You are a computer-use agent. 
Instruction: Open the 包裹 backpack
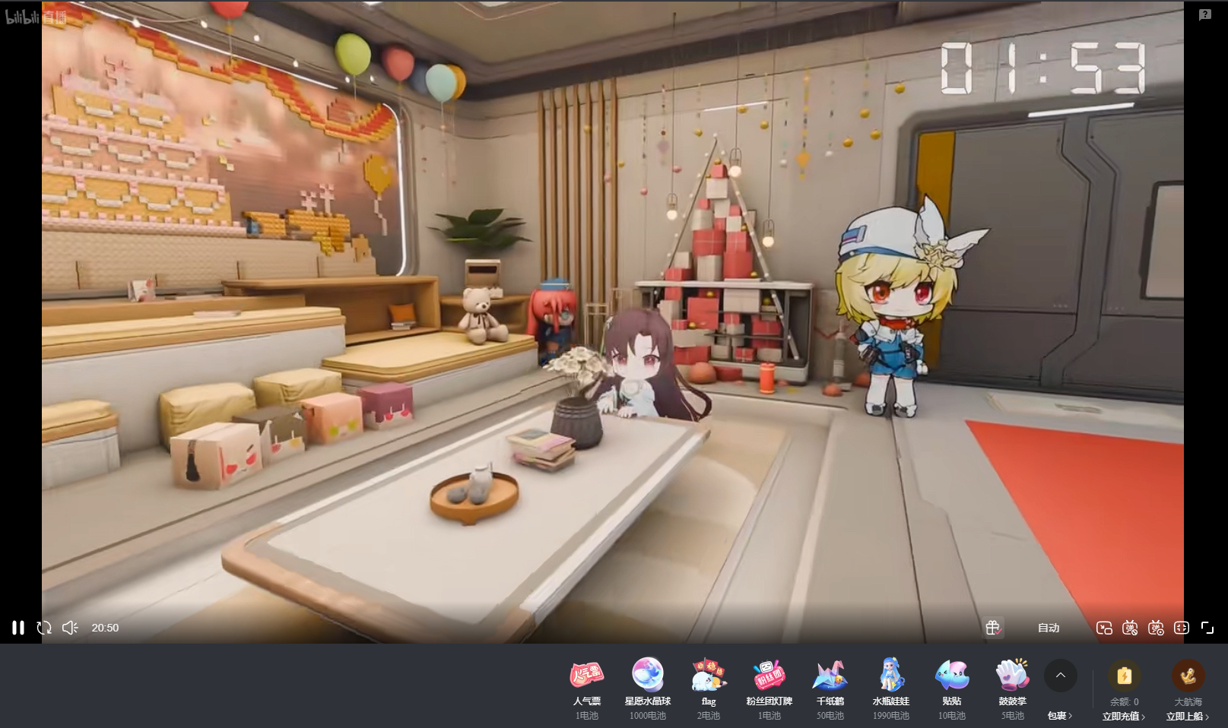pyautogui.click(x=1060, y=716)
